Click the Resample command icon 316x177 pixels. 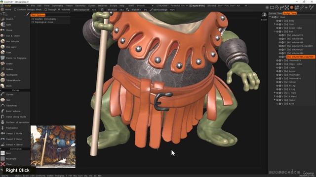pyautogui.click(x=2, y=158)
